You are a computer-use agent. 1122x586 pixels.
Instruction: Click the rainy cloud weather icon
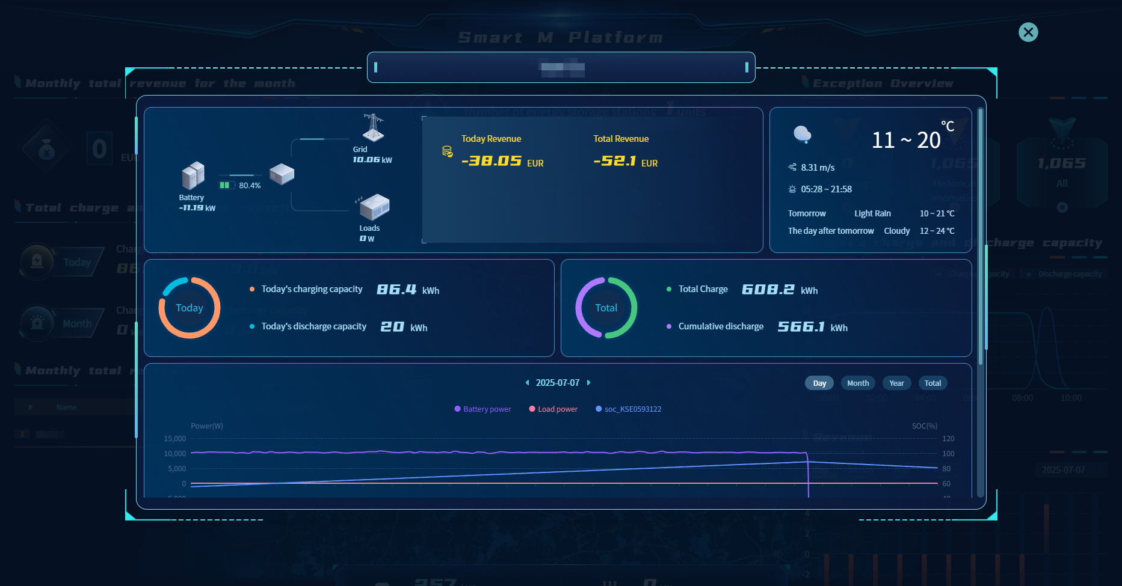pos(803,135)
